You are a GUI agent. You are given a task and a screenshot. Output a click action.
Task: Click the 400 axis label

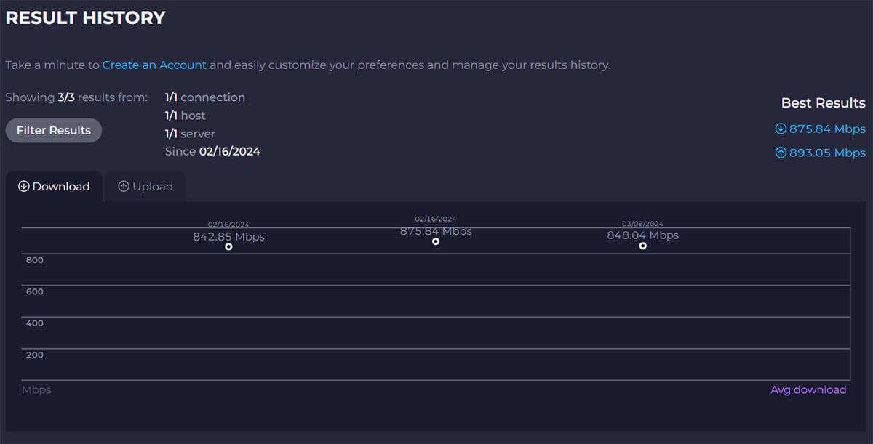pyautogui.click(x=35, y=323)
